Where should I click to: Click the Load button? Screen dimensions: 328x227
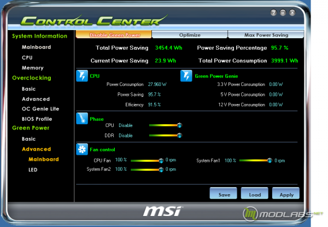[x=255, y=193]
